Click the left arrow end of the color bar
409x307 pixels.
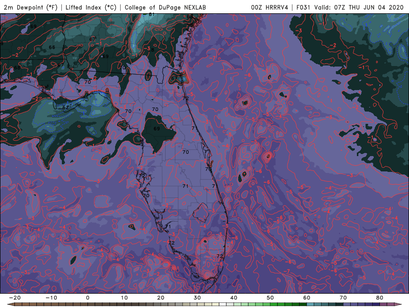pyautogui.click(x=10, y=304)
